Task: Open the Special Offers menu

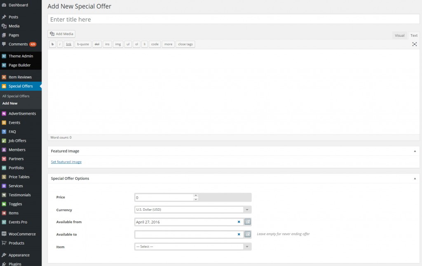Action: pos(21,86)
